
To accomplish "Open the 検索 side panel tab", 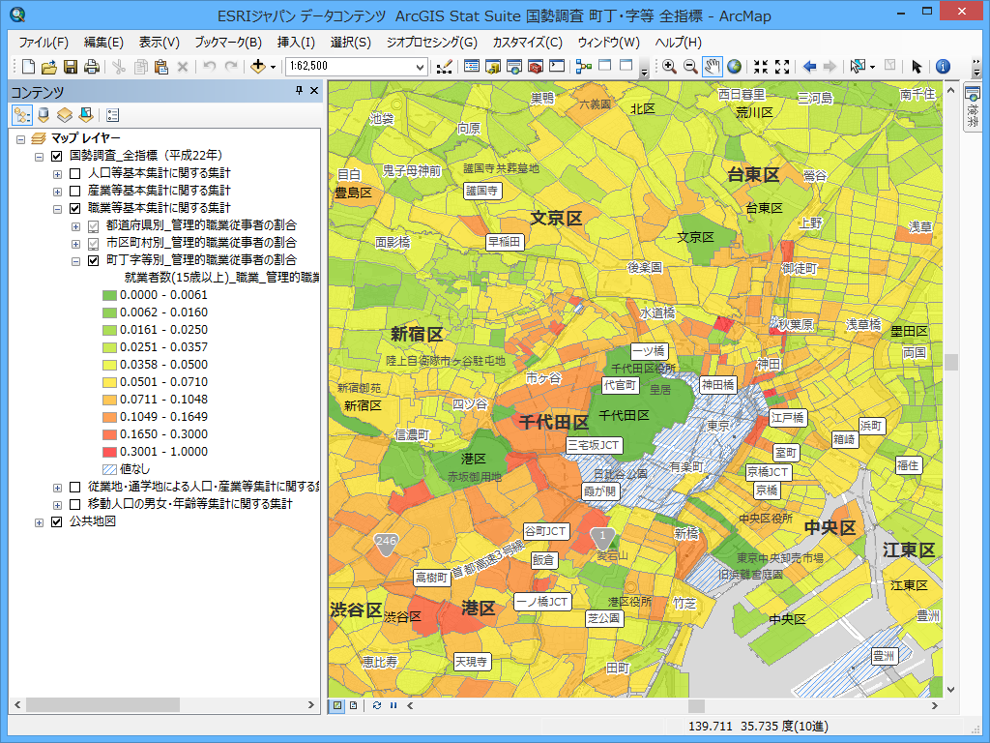I will pyautogui.click(x=972, y=106).
